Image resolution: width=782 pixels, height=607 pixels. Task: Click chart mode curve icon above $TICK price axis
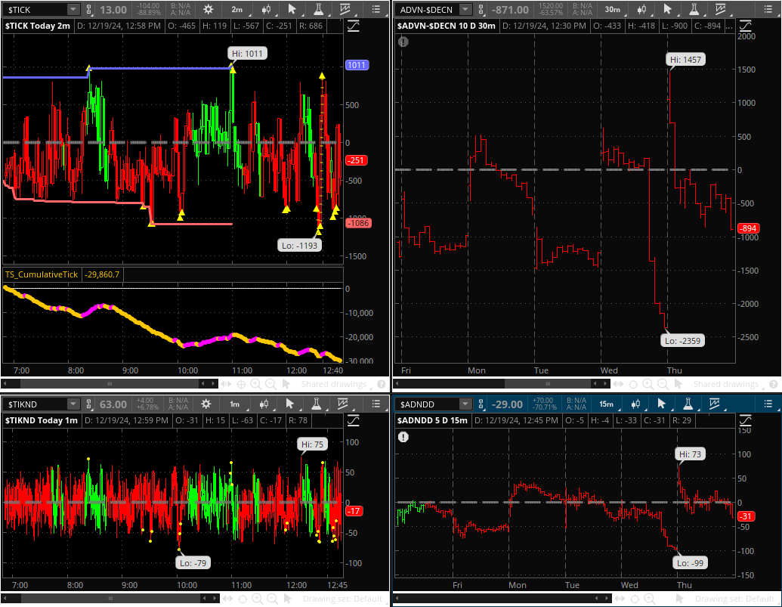(353, 26)
